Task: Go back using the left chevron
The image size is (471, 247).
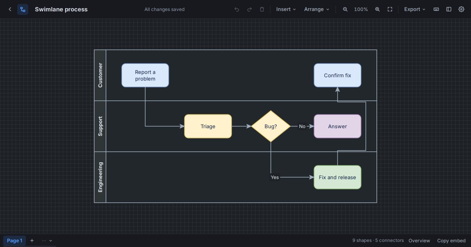Action: pyautogui.click(x=10, y=9)
